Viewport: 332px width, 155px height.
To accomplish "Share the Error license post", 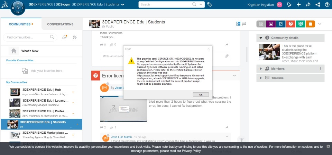I will pos(227,127).
